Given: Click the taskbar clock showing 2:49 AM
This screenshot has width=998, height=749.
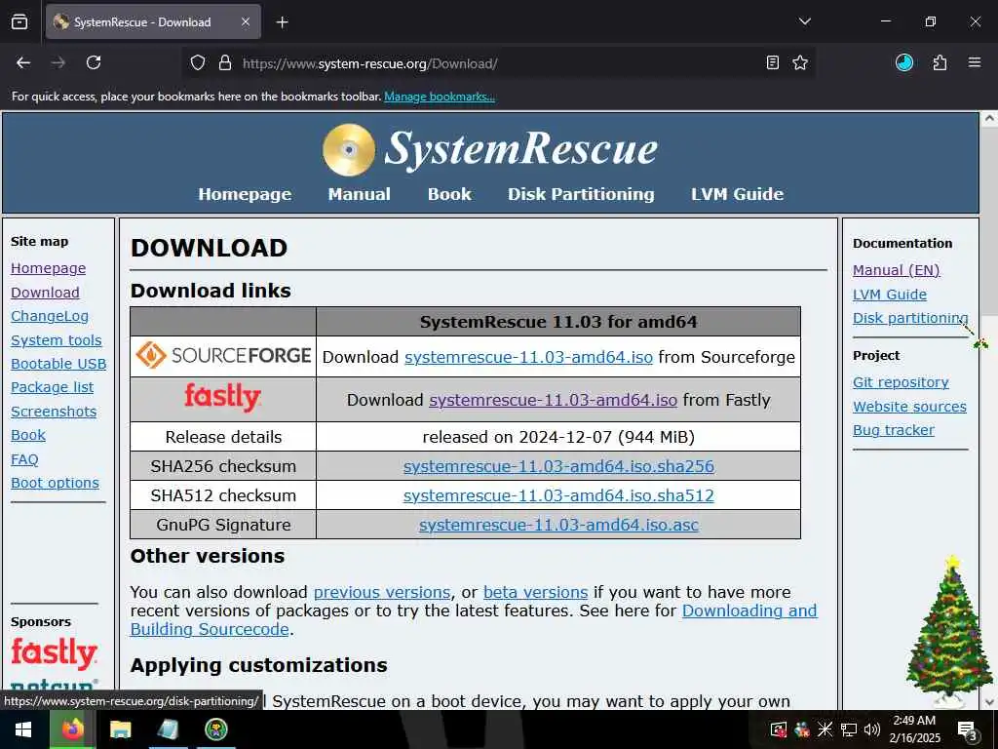Looking at the screenshot, I should [914, 729].
